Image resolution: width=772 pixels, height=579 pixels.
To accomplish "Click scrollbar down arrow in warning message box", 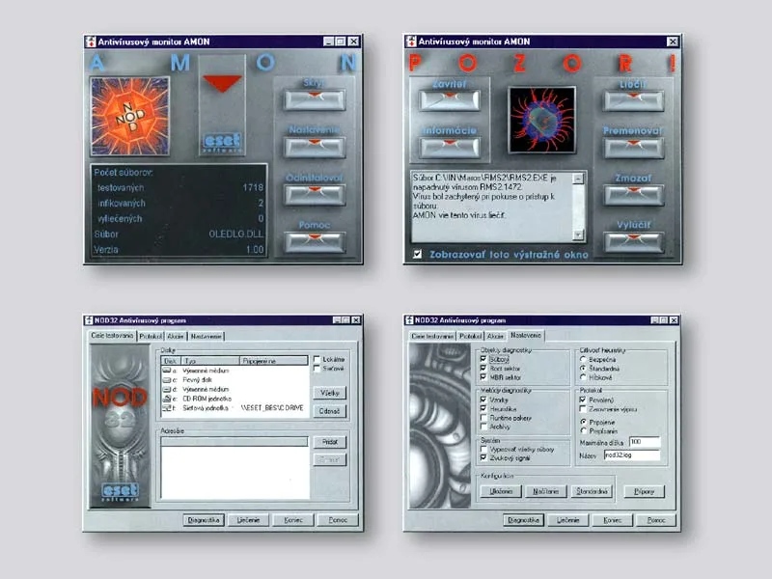I will [x=578, y=234].
